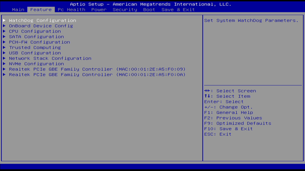
Task: Click the arrow beside SATA Configuration
Action: click(x=4, y=37)
